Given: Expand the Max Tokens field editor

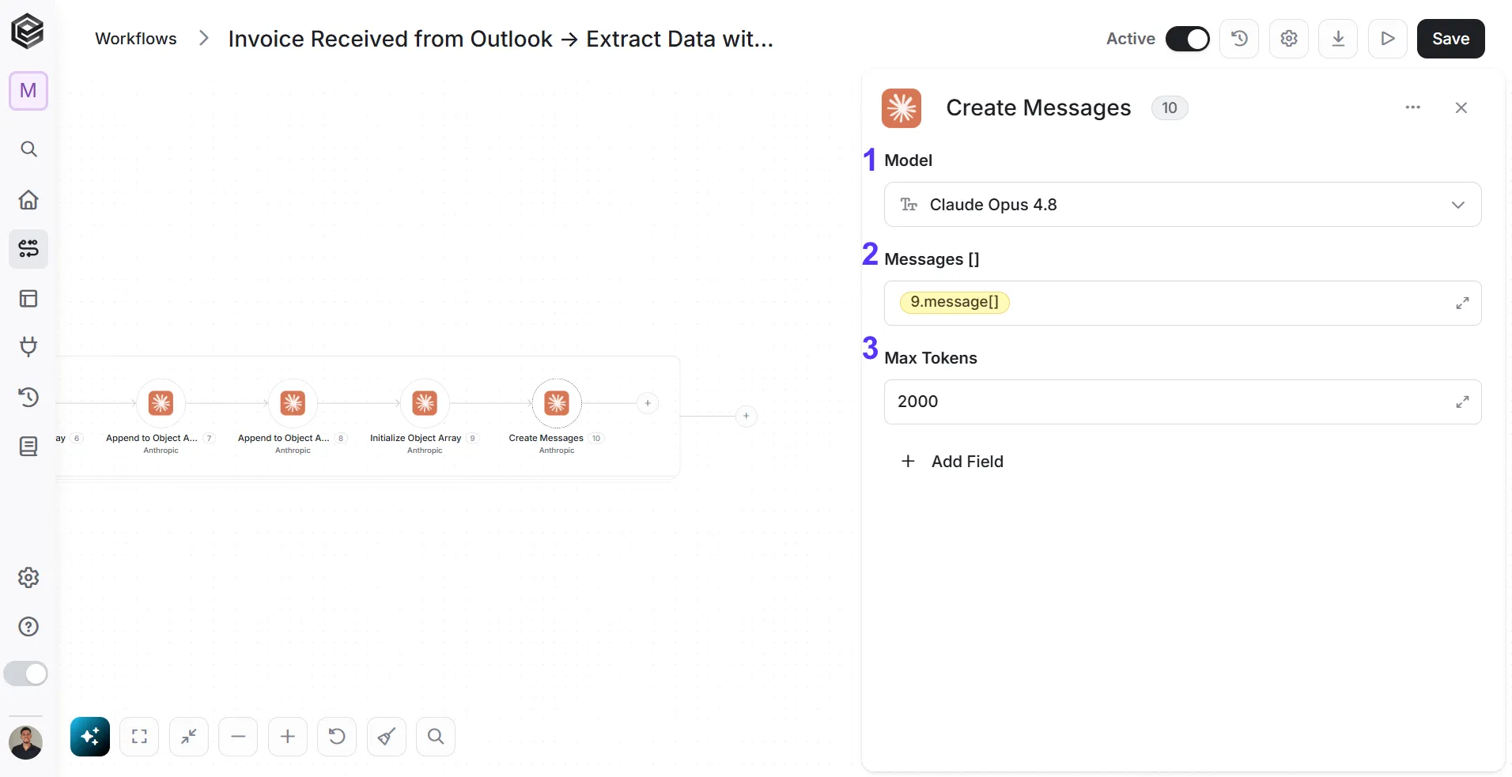Looking at the screenshot, I should coord(1462,402).
